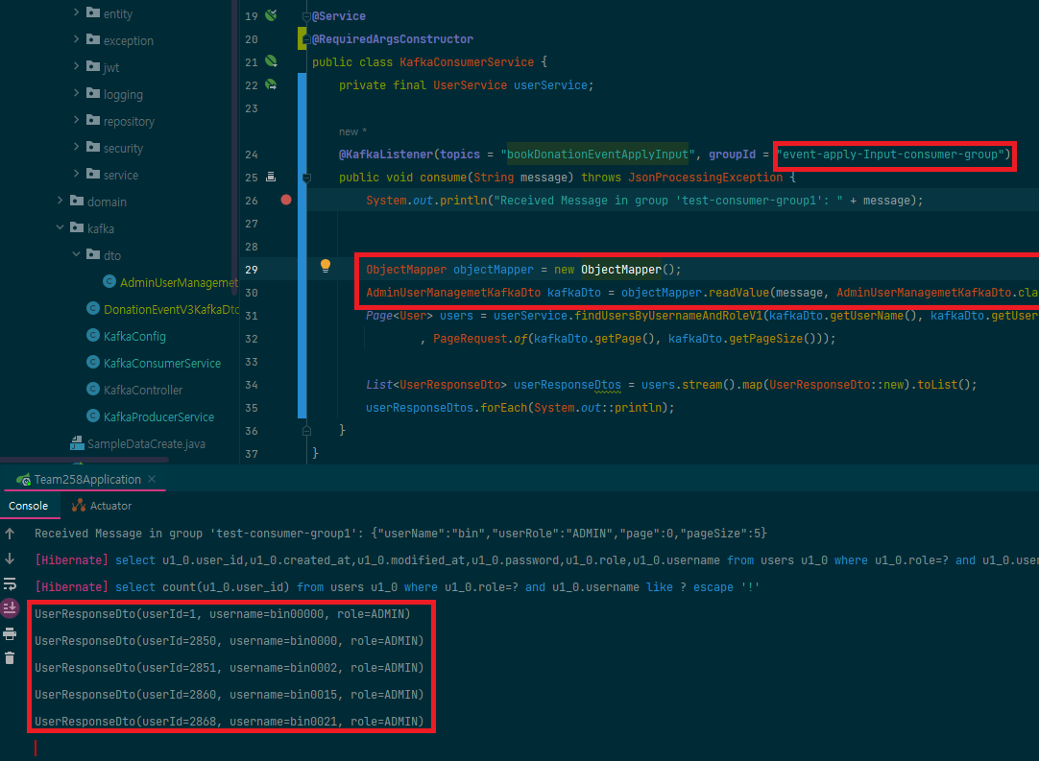Screen dimensions: 1039x761
Task: Click the up the stack trace arrow
Action: pos(10,534)
